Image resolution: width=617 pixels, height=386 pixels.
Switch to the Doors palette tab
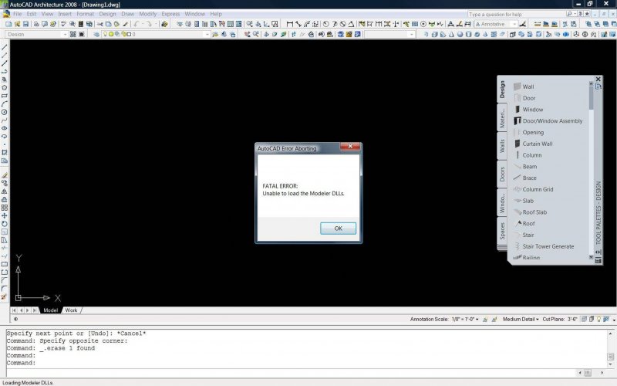502,174
